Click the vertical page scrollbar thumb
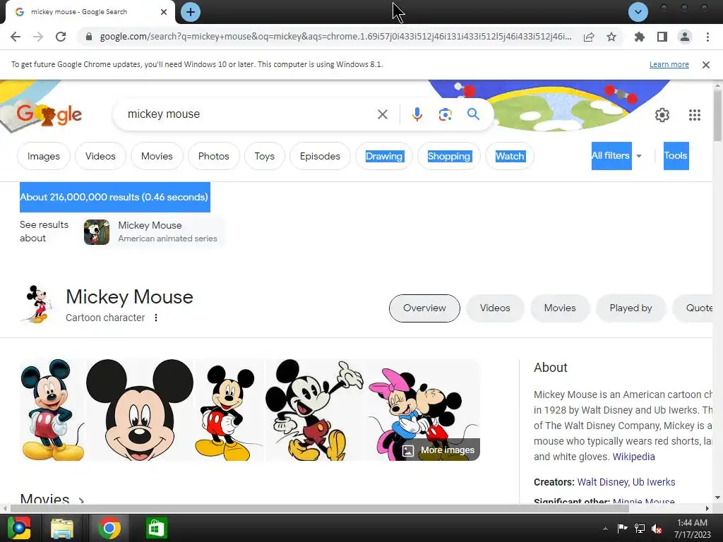The image size is (723, 542). coord(717,115)
